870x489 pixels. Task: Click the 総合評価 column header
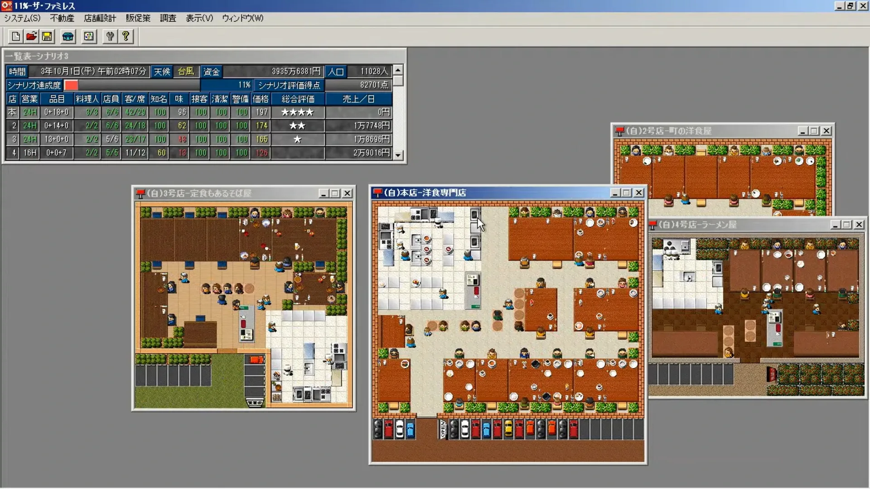[297, 99]
